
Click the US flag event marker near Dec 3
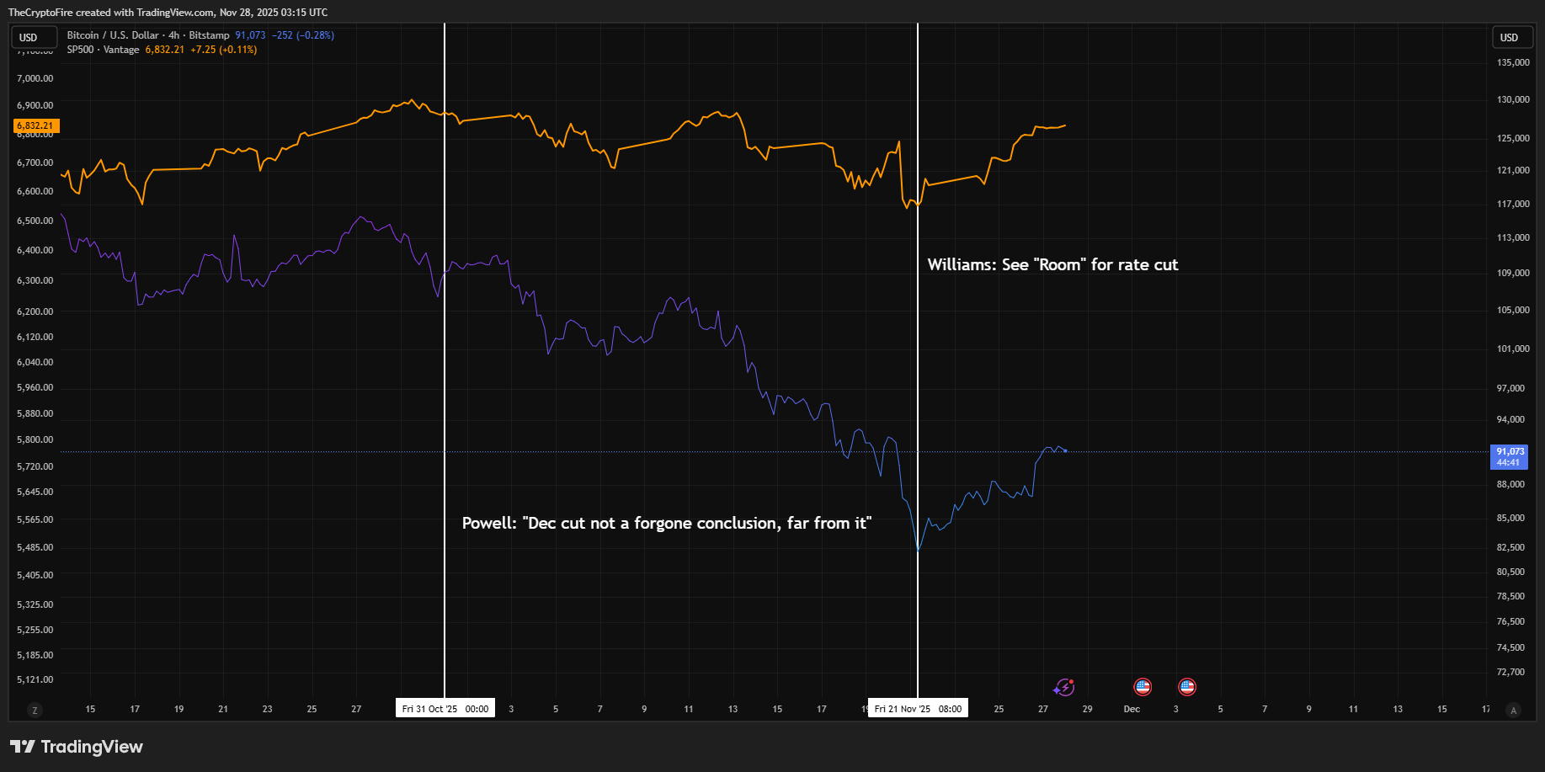coord(1186,687)
